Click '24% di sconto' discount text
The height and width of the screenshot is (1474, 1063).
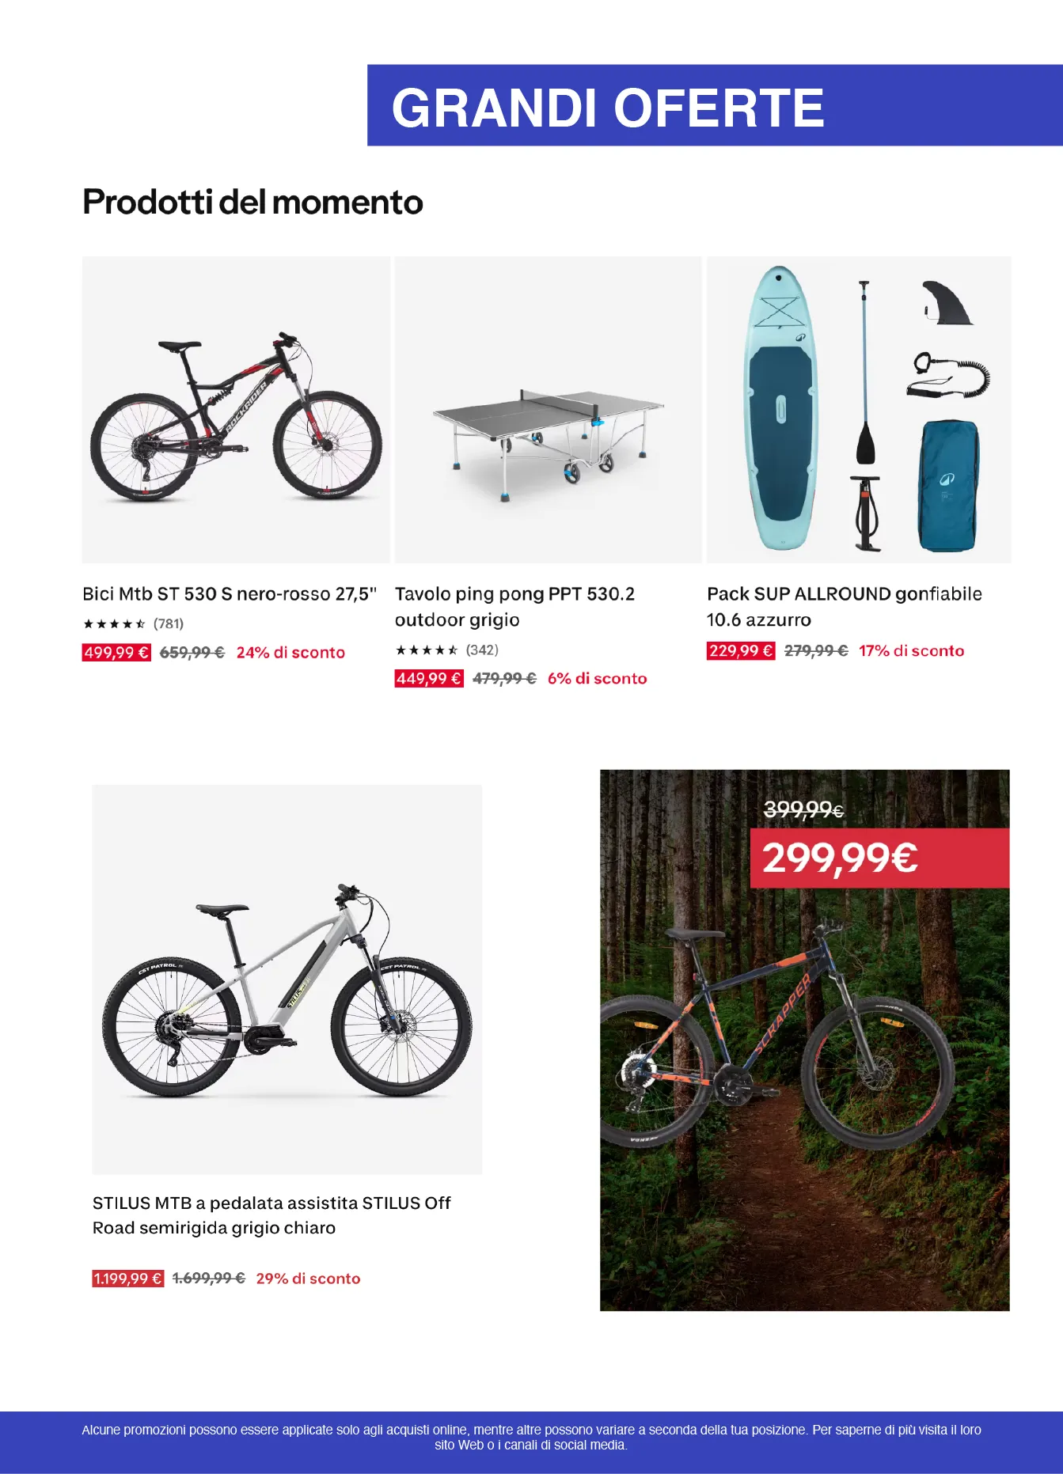point(290,653)
